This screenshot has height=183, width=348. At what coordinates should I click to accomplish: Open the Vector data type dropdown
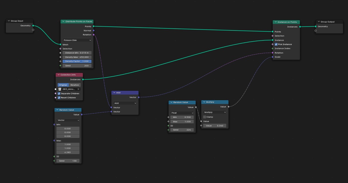click(68, 120)
